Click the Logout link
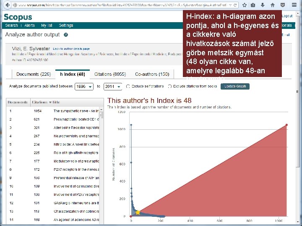The width and height of the screenshot is (302, 226). pos(287,16)
